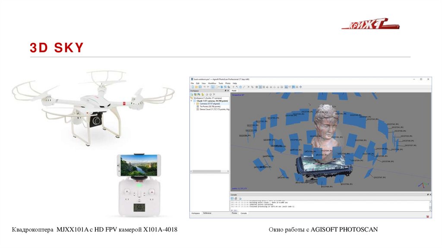Click the Open project folder icon
The width and height of the screenshot is (442, 248).
(x=196, y=87)
